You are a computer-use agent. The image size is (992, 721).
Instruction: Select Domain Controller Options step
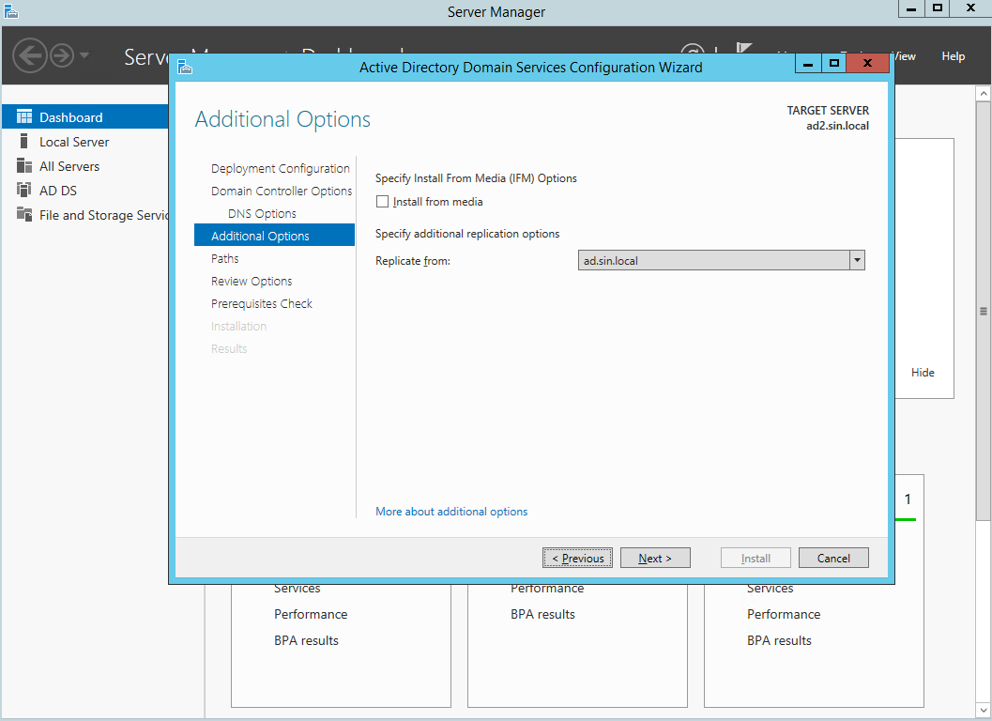coord(282,192)
